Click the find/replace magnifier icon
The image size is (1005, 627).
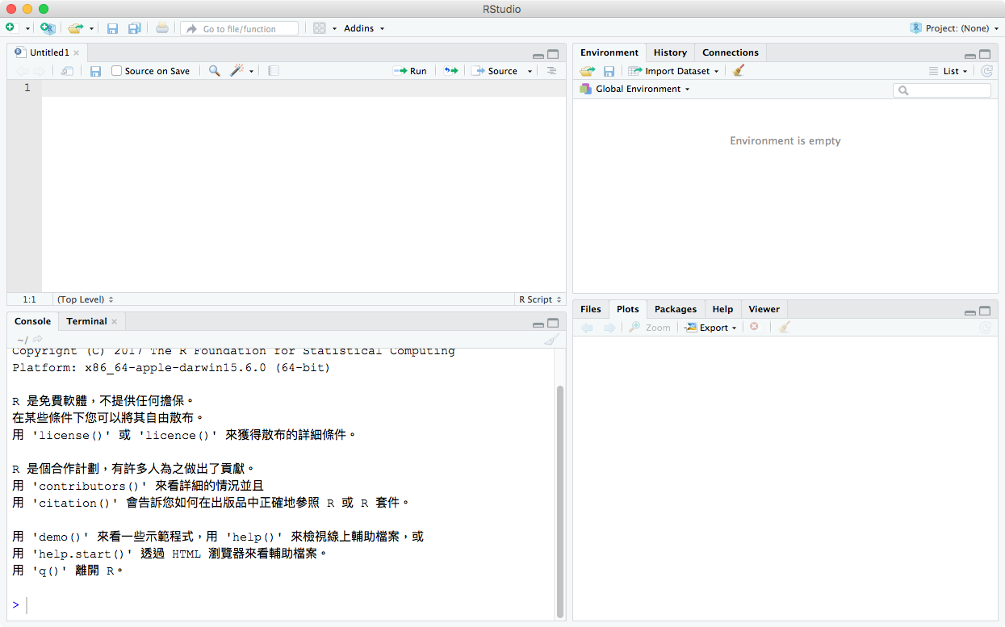214,71
